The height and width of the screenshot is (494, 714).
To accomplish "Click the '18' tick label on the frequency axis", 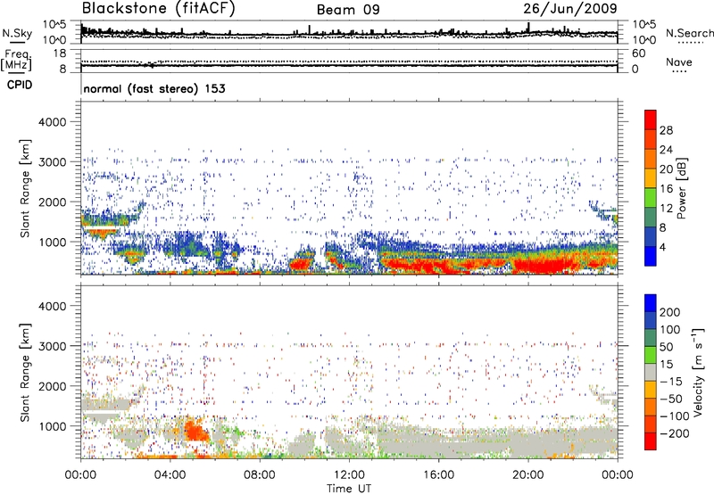I will pyautogui.click(x=60, y=54).
